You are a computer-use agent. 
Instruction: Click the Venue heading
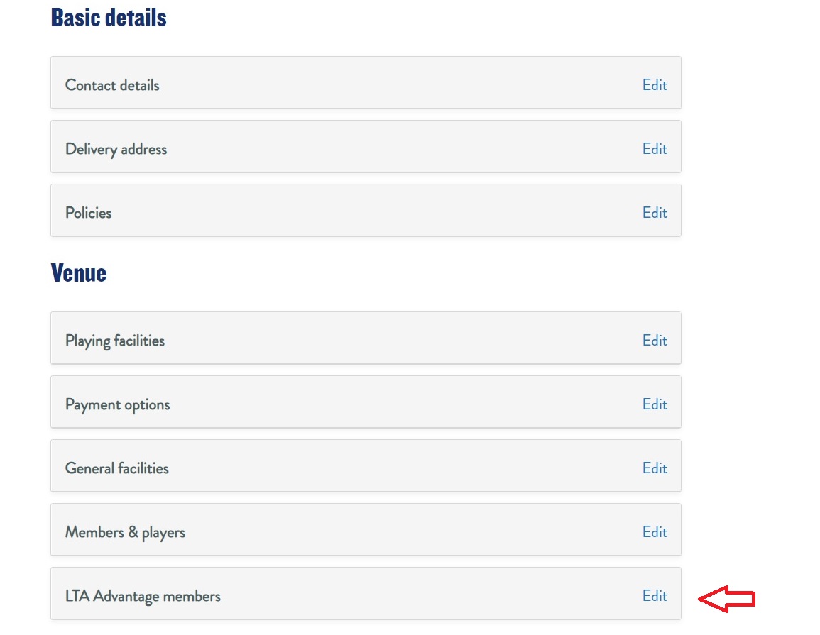click(x=78, y=272)
